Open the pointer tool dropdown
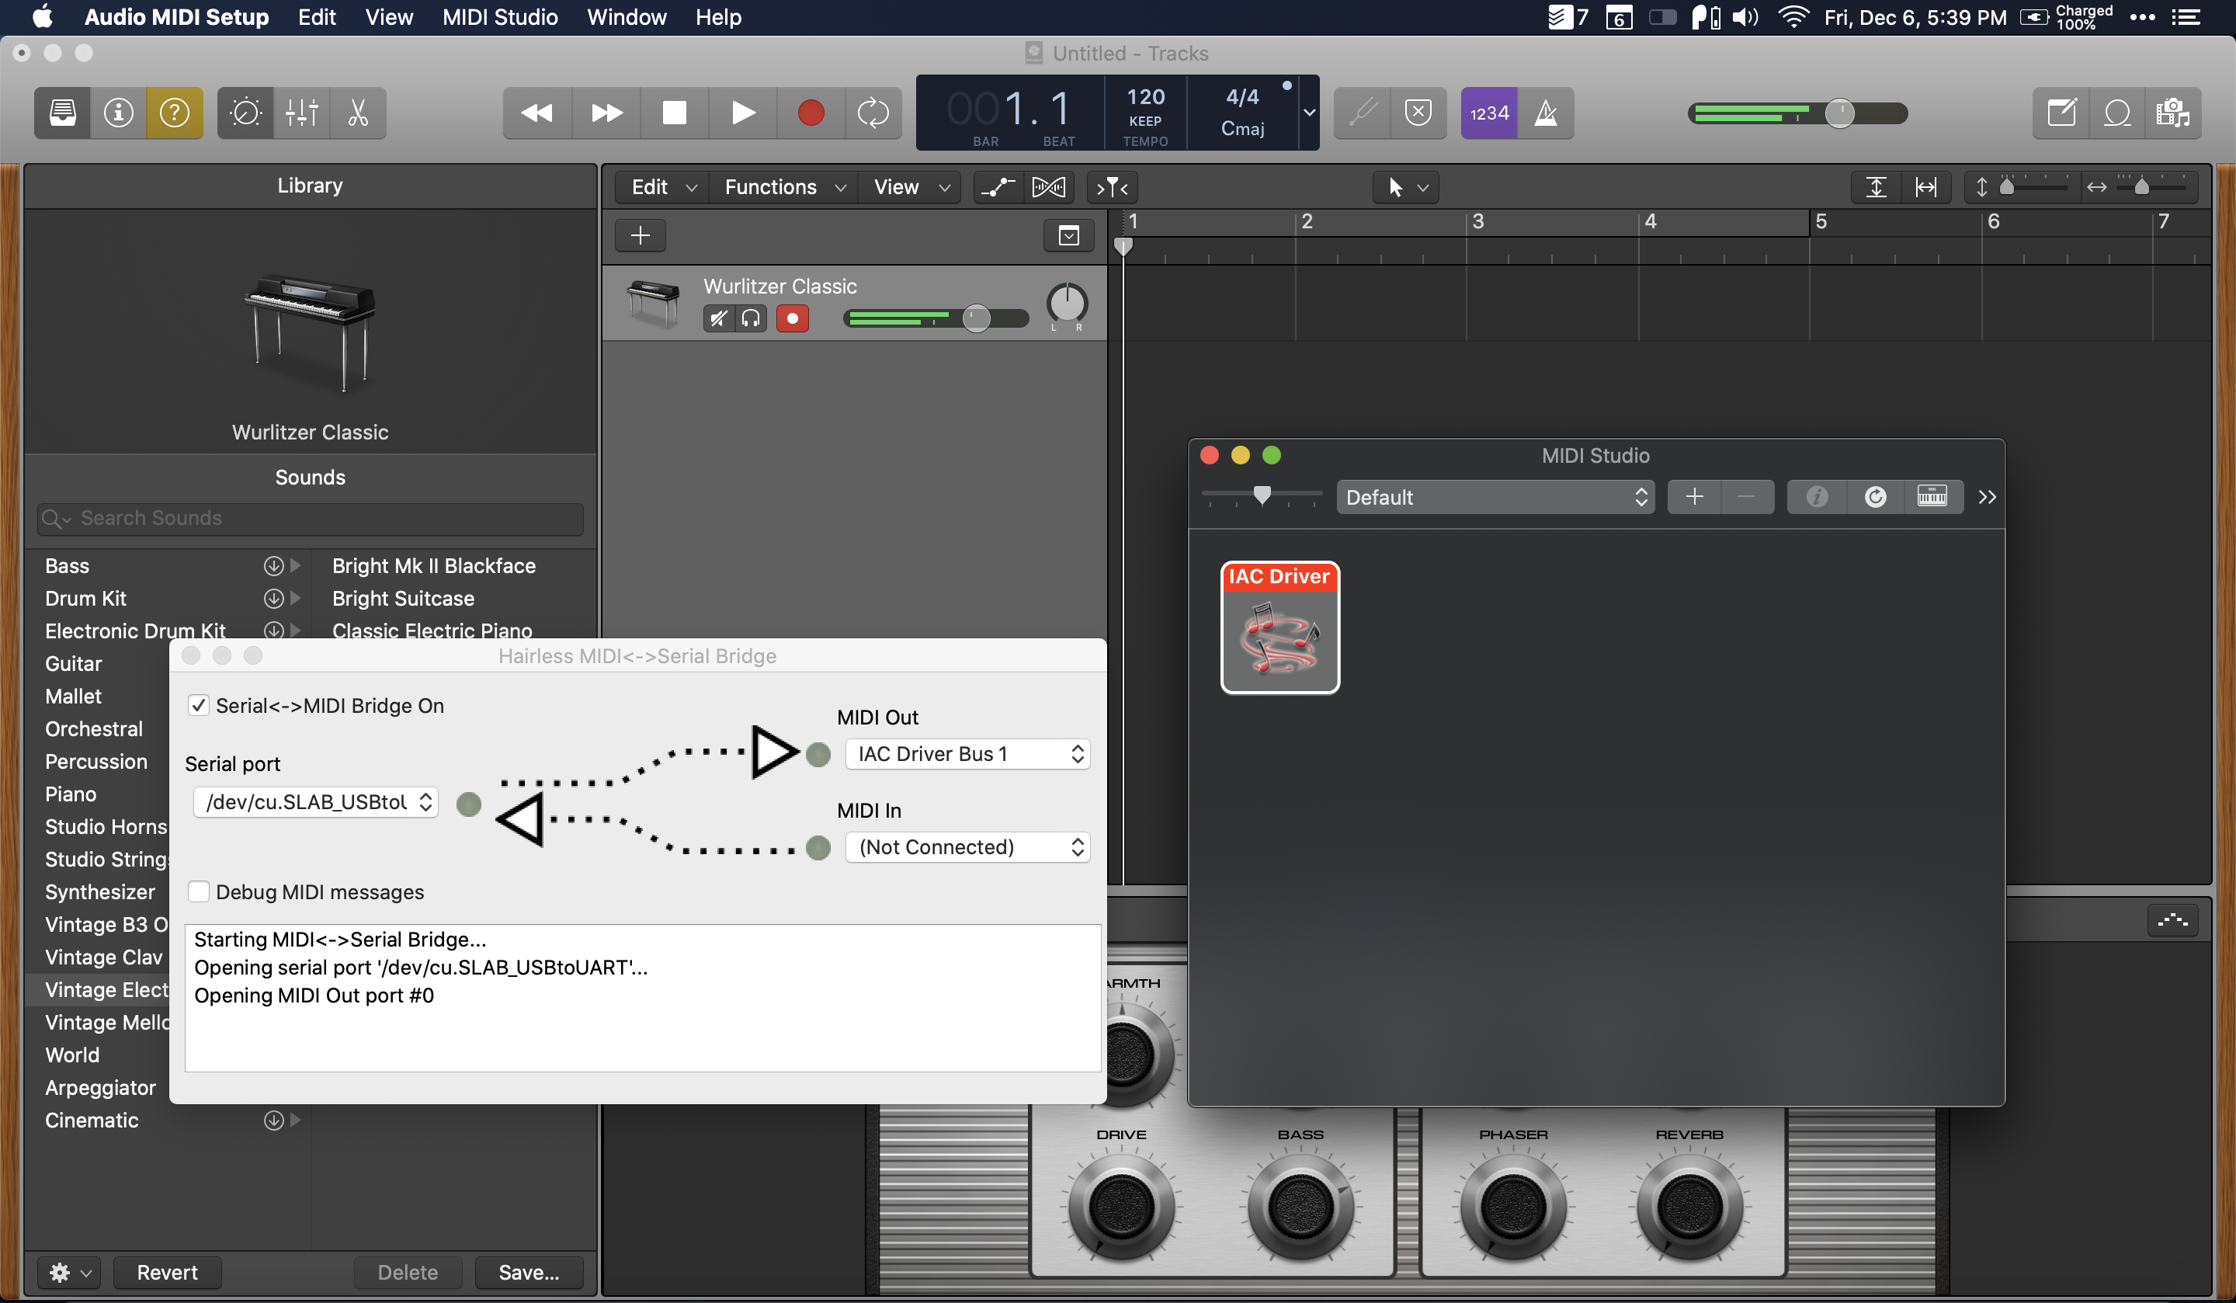2236x1303 pixels. [x=1406, y=187]
